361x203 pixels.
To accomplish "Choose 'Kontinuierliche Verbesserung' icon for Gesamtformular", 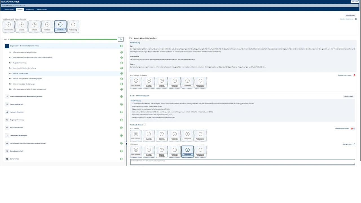I will [73, 26].
